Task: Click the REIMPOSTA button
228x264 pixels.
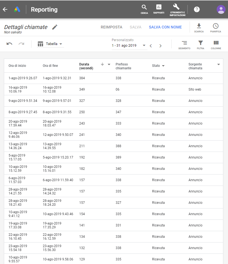Action: click(112, 27)
